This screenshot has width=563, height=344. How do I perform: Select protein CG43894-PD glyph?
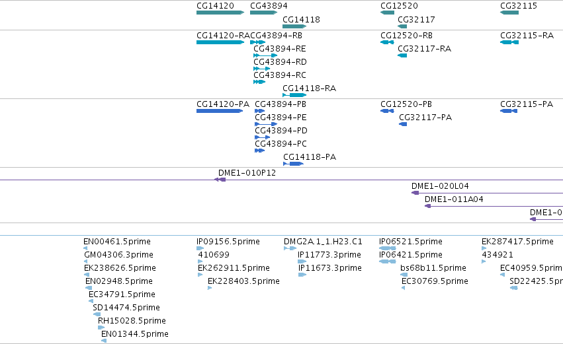[263, 137]
